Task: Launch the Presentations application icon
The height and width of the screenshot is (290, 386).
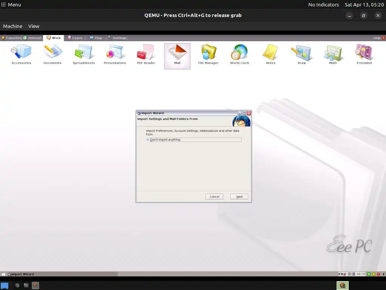Action: [115, 55]
